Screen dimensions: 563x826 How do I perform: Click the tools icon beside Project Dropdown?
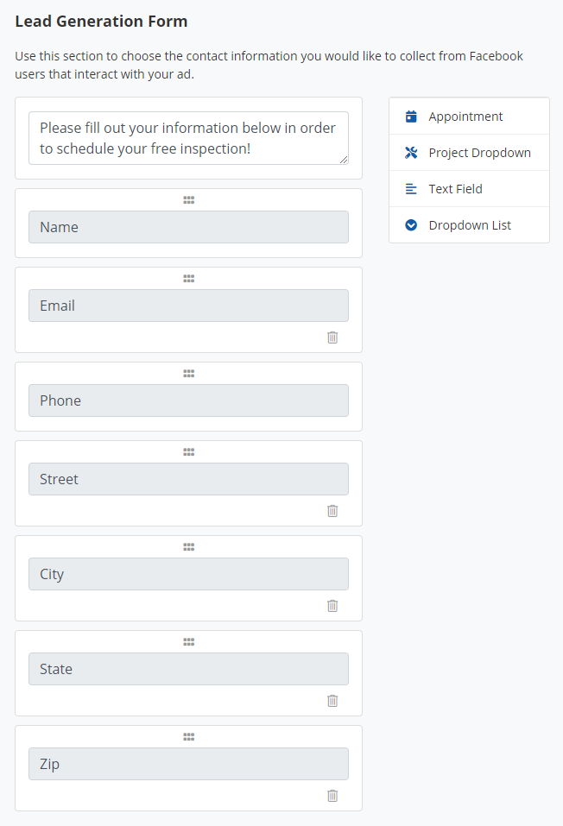pyautogui.click(x=411, y=153)
